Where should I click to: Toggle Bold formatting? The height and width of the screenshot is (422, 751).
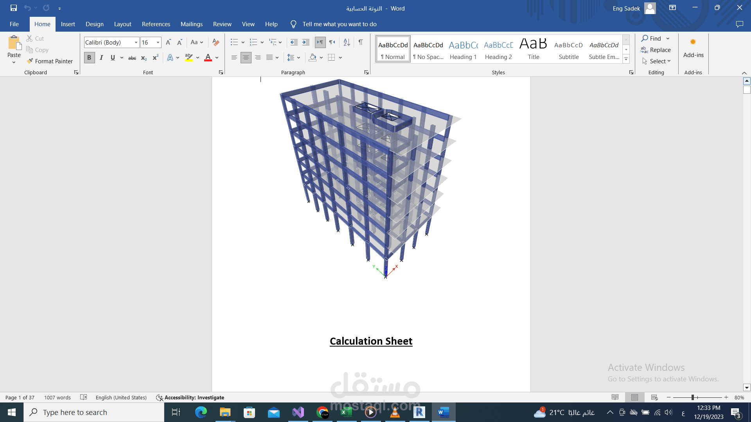click(x=89, y=58)
